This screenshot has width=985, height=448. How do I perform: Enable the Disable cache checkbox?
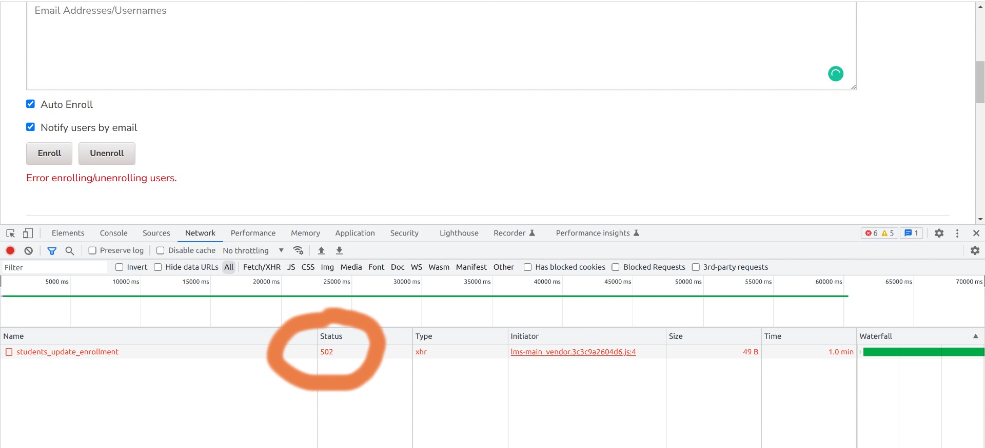[160, 250]
